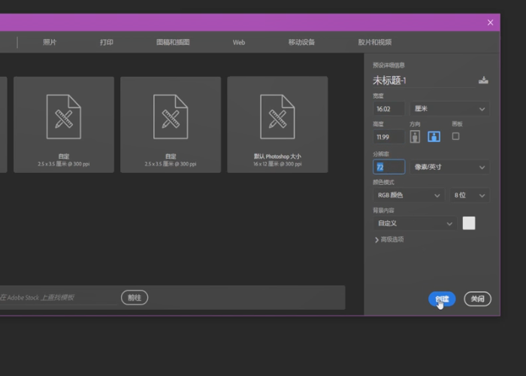The height and width of the screenshot is (376, 526).
Task: Switch to the 胶片和视频 tab
Action: pos(375,42)
